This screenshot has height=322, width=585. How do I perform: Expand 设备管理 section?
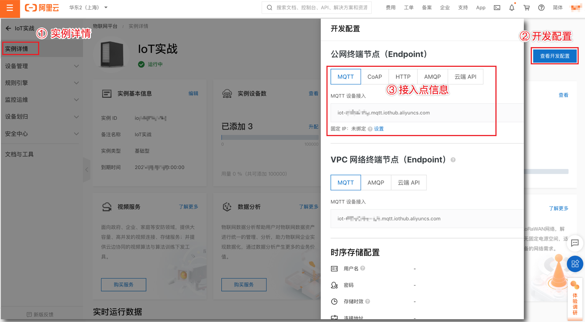[x=42, y=66]
